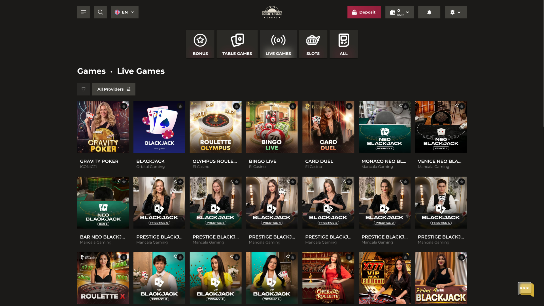Open the Roulette Olympus game thumbnail
This screenshot has width=544, height=306.
(216, 127)
